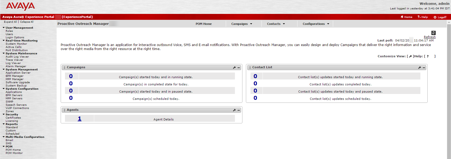Click the vertical scrollbar up arrow

click(x=449, y=23)
